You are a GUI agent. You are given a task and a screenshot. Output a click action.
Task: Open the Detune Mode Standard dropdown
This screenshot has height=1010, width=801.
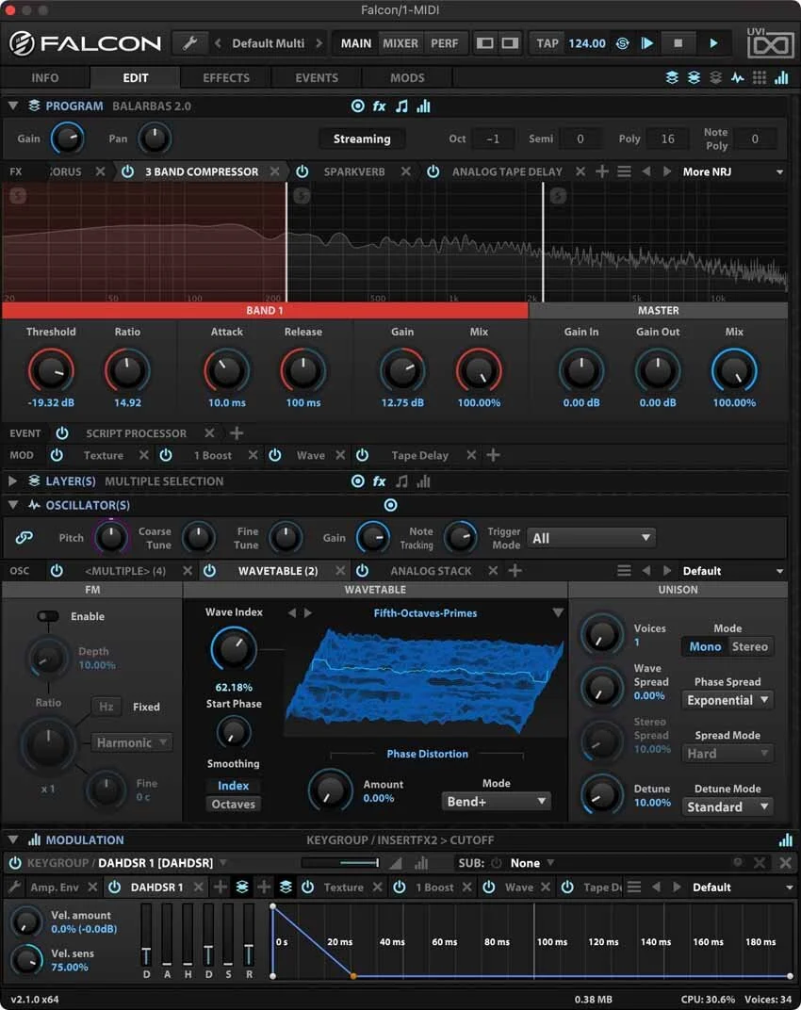pos(727,806)
